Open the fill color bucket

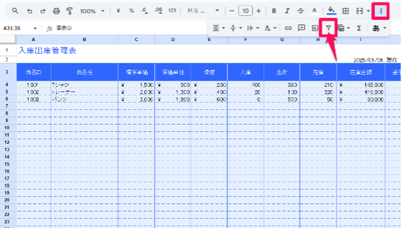tap(331, 11)
